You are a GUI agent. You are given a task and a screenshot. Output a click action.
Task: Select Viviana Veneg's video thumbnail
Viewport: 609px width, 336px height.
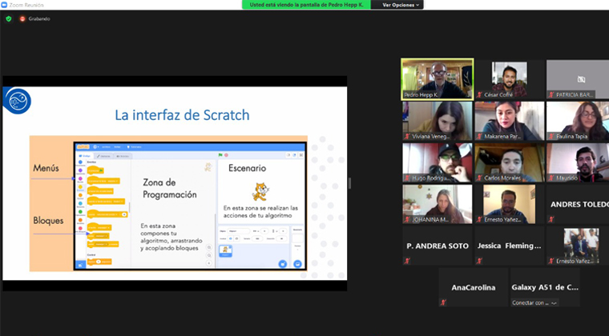438,121
